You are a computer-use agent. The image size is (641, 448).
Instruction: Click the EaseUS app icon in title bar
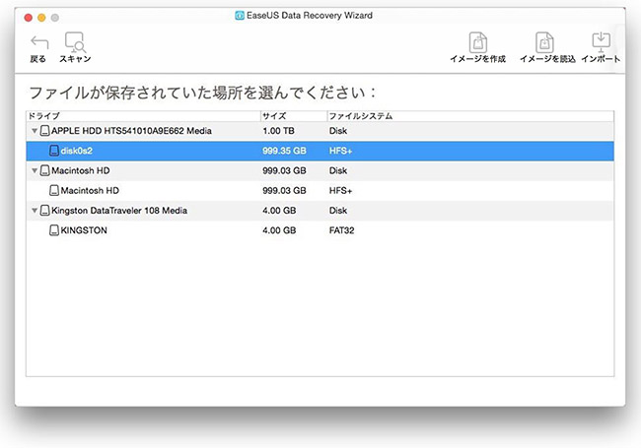pos(240,16)
